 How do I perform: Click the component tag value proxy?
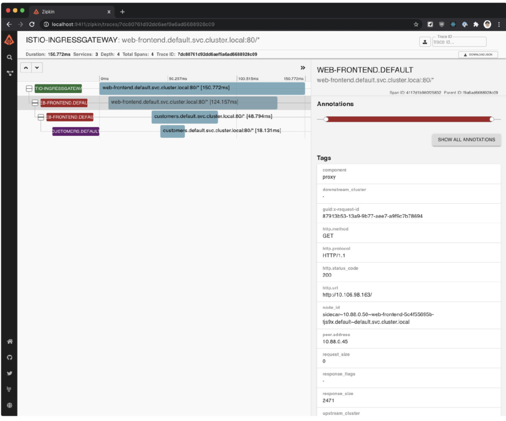tap(329, 177)
